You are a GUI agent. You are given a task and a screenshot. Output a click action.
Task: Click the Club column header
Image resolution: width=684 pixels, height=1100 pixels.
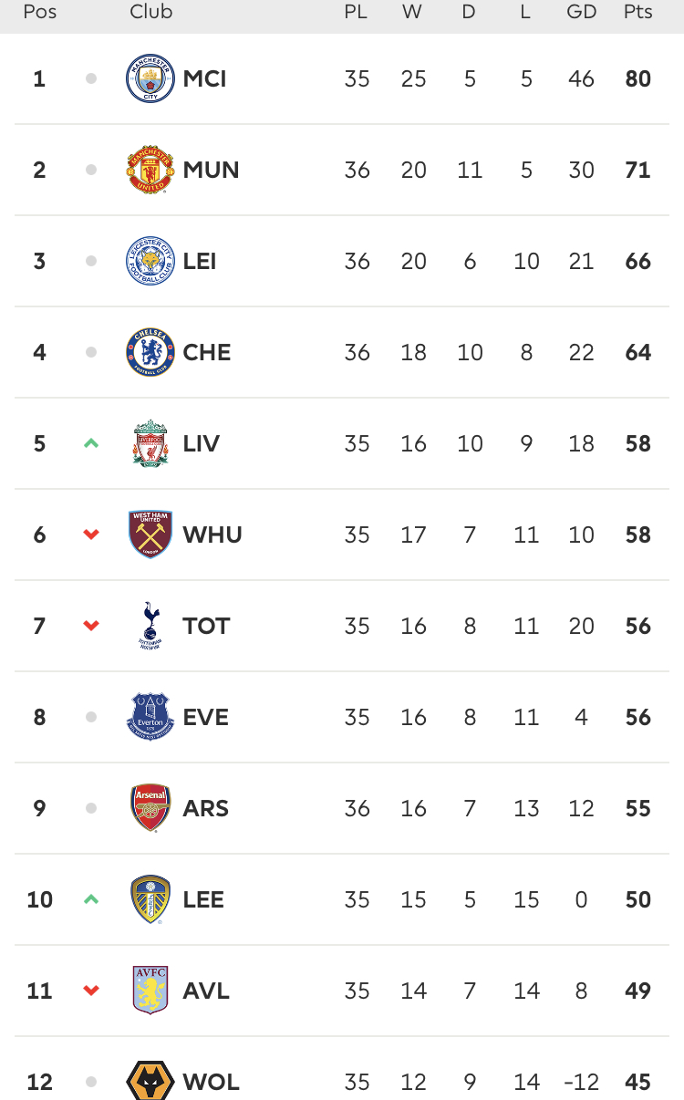click(x=151, y=12)
